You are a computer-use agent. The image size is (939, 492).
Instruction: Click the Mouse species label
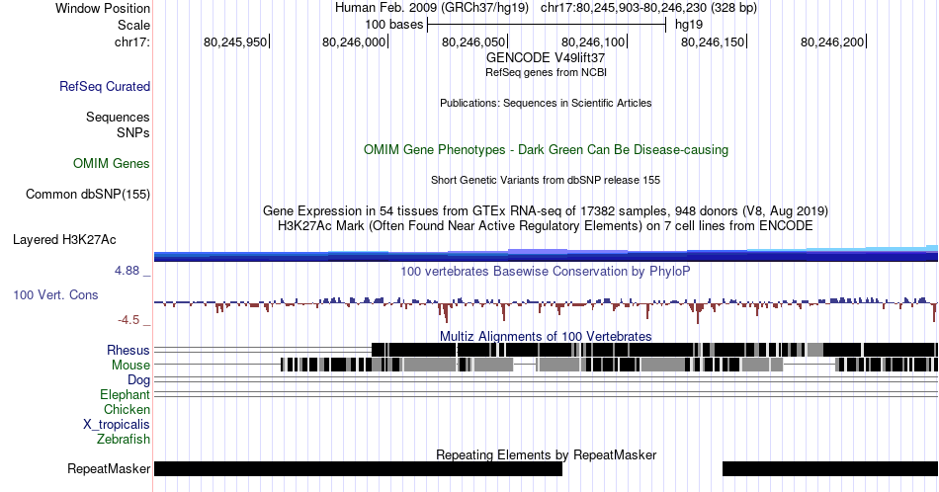pos(130,366)
